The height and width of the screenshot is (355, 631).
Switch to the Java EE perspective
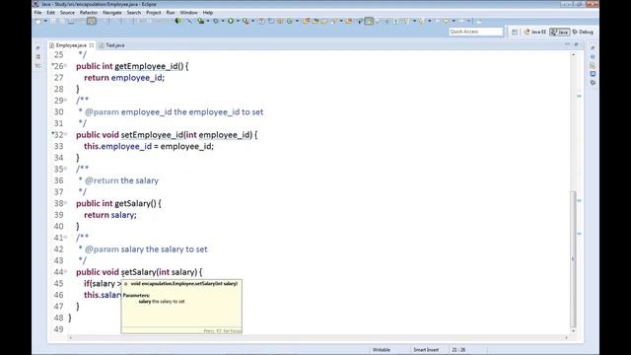pyautogui.click(x=535, y=32)
